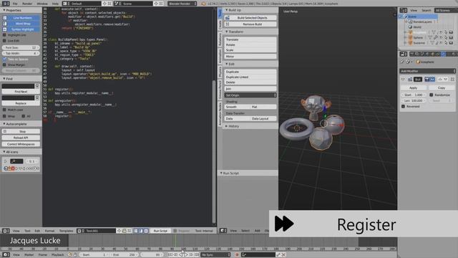Open the Add Modifier dropdown

point(427,71)
